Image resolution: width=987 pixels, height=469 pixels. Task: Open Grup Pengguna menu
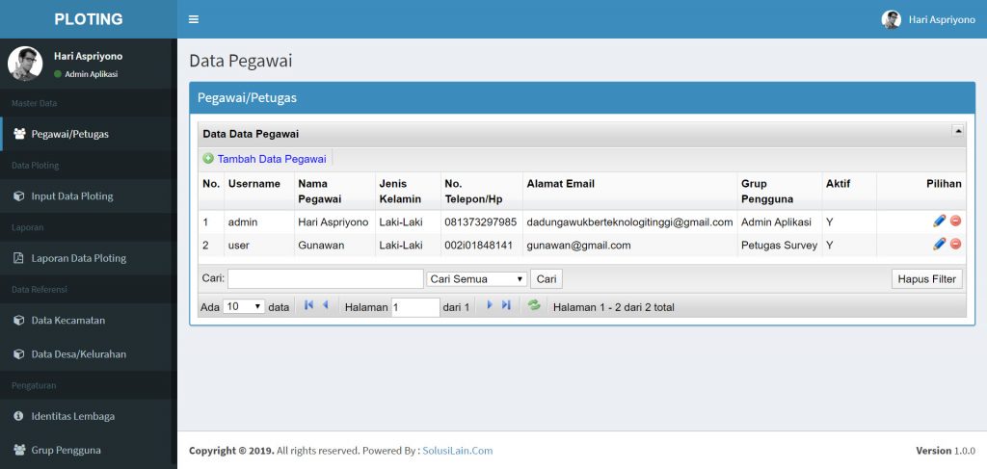coord(88,450)
